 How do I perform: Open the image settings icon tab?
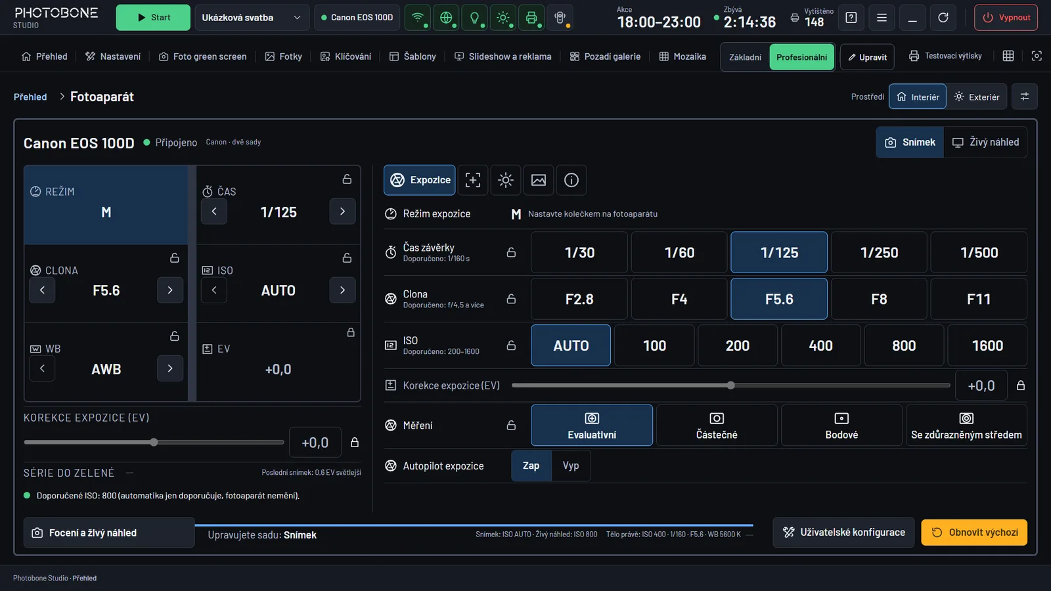539,180
